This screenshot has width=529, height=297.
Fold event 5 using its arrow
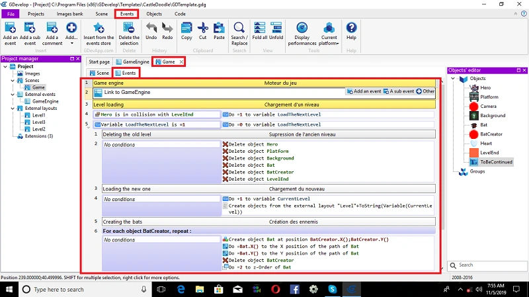pos(89,128)
